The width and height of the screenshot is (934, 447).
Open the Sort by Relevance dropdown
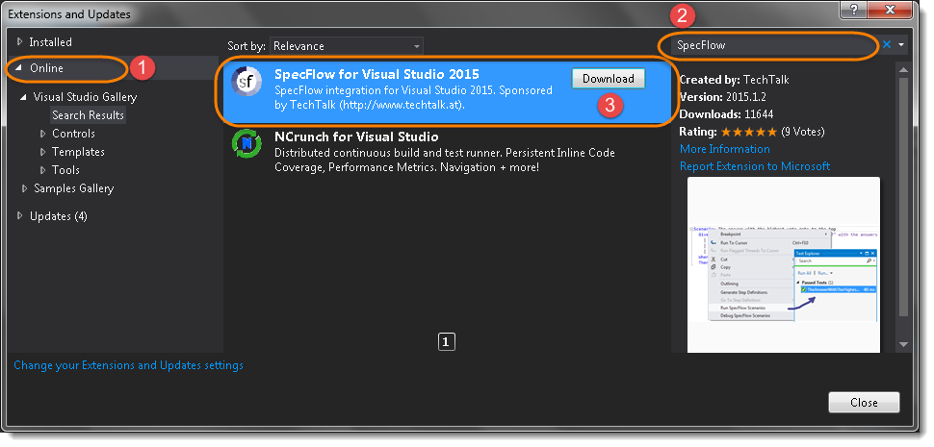(346, 46)
